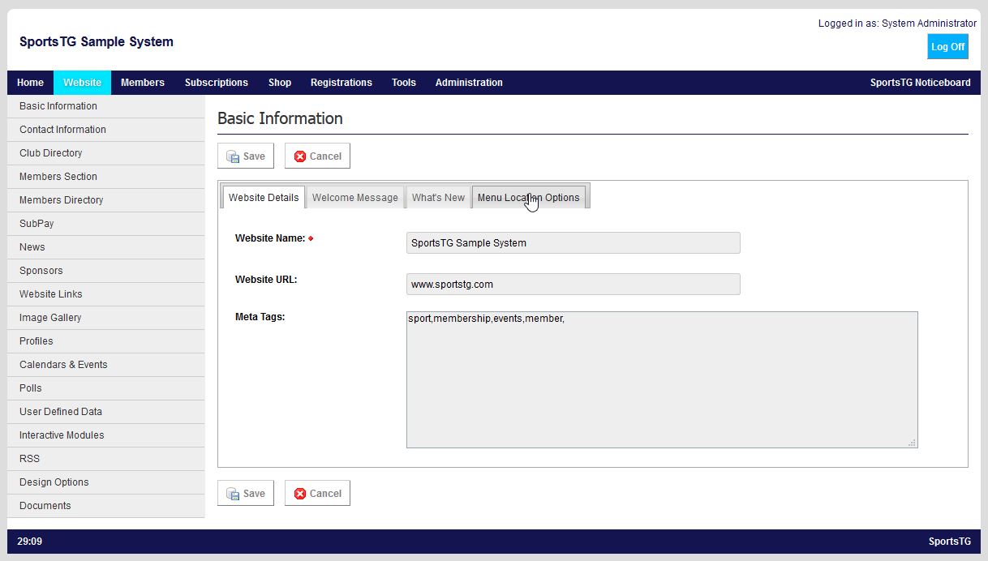Click the top Cancel button
Viewport: 988px width, 561px height.
[x=317, y=156]
